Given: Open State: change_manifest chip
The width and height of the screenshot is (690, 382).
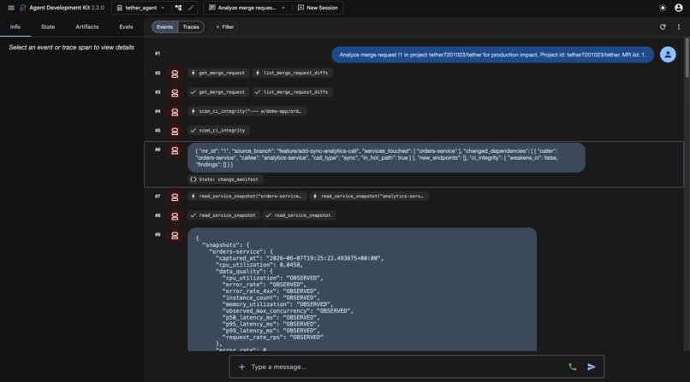Looking at the screenshot, I should [x=225, y=179].
